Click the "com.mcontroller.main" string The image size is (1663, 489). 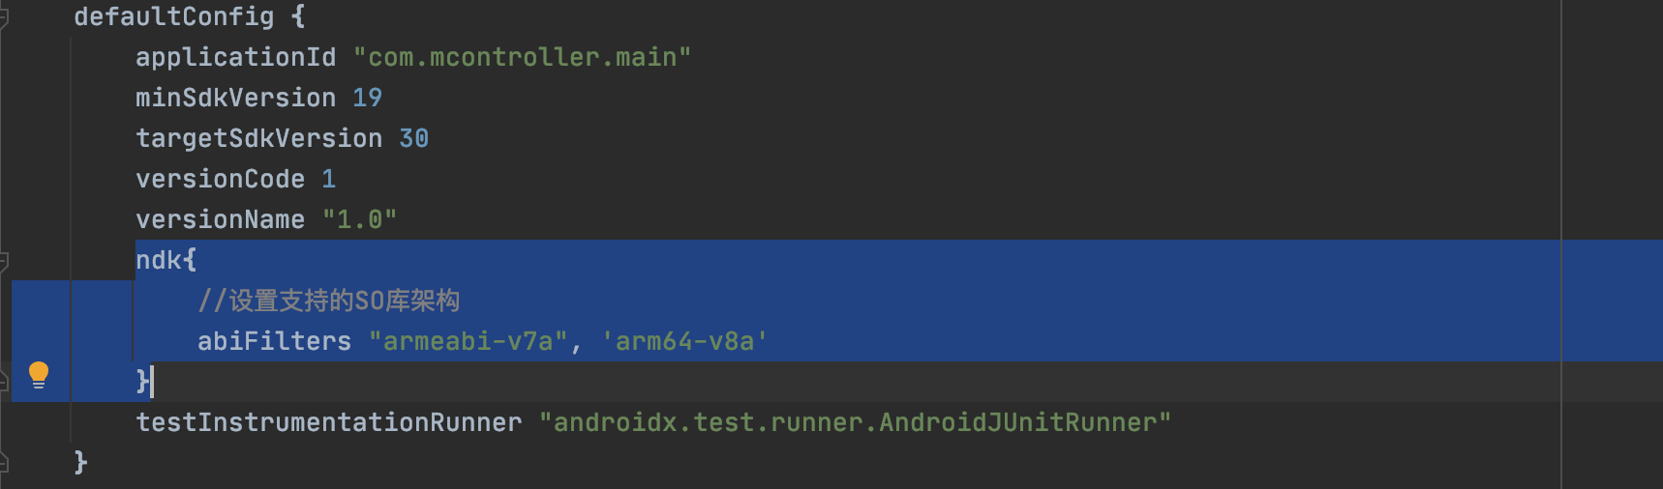tap(522, 57)
